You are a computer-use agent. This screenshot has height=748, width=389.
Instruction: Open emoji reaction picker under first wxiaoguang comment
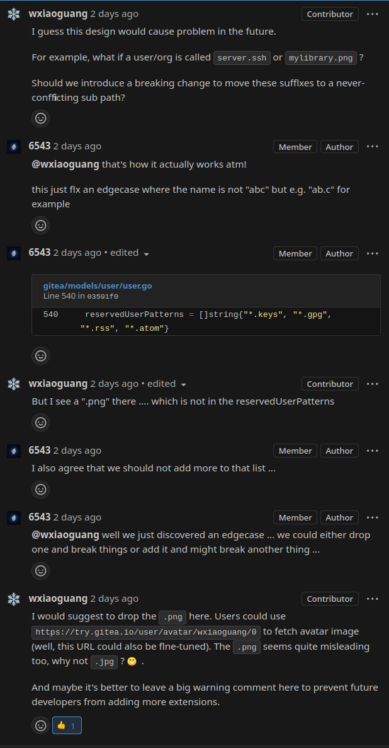40,118
